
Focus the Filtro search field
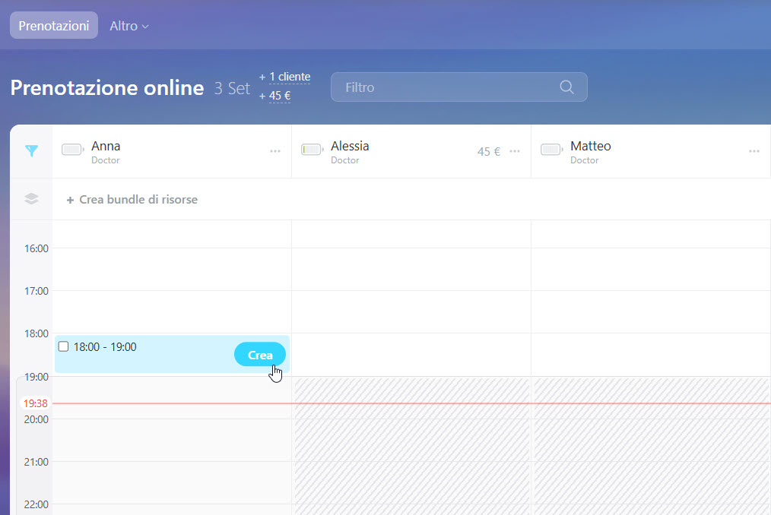449,87
